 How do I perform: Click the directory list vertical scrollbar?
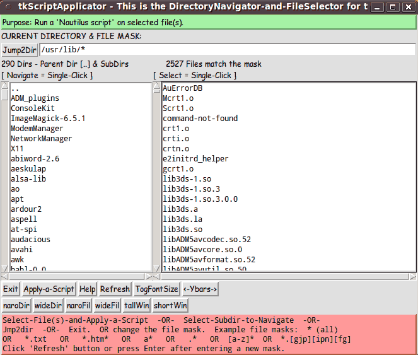pos(5,177)
